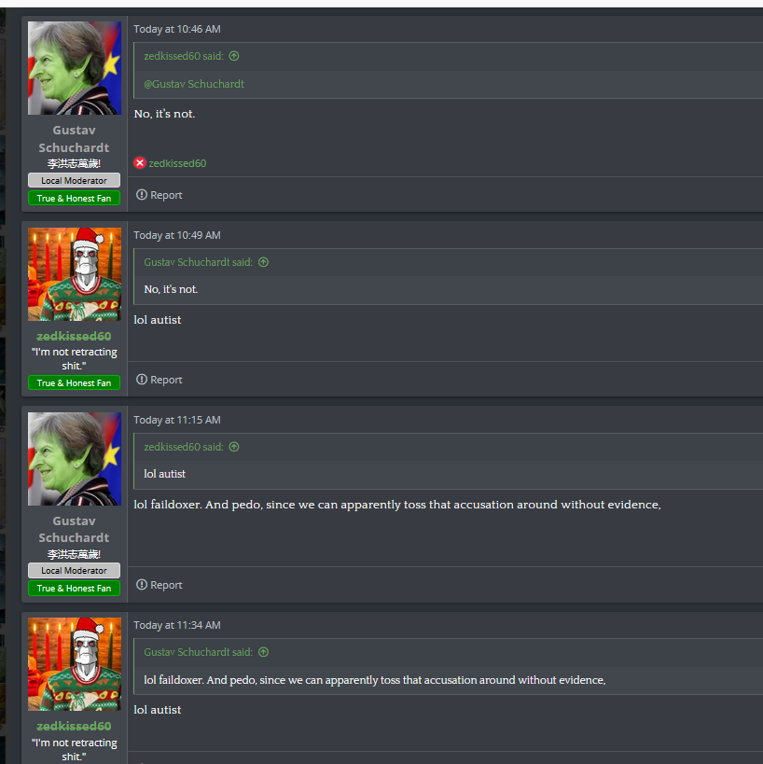The height and width of the screenshot is (764, 763).
Task: Click the zedkissed60 username under 10:49 AM avatar
Action: [x=74, y=336]
